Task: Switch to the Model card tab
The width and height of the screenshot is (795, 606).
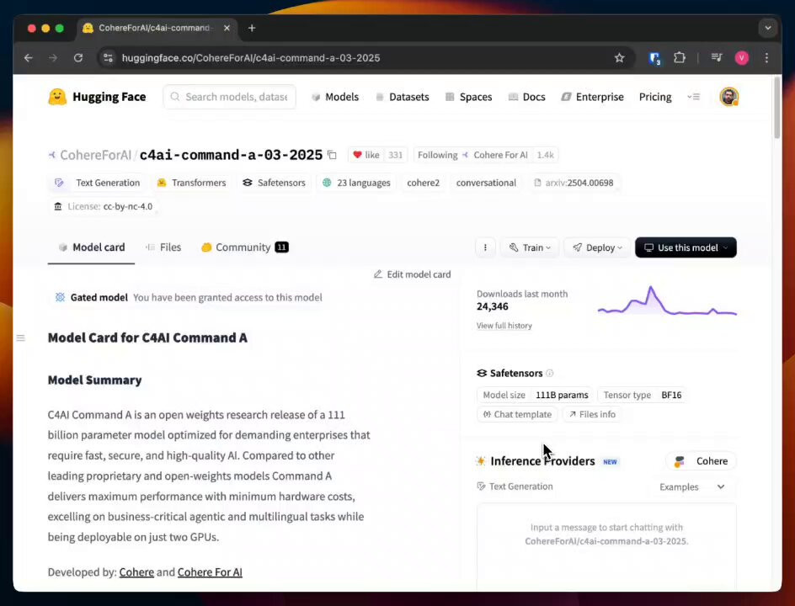Action: click(x=91, y=247)
